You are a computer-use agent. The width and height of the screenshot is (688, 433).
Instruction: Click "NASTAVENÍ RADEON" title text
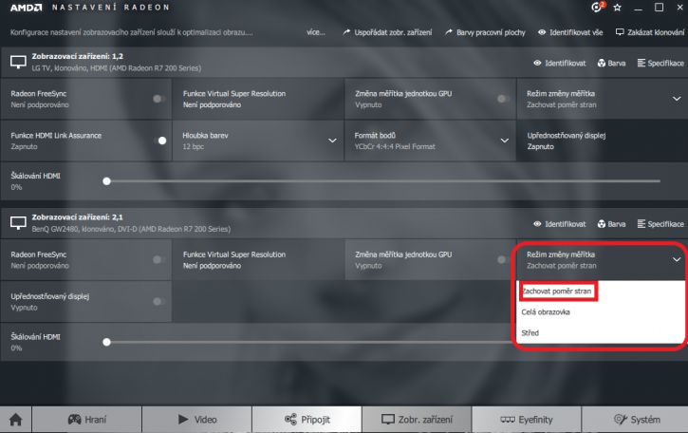[x=111, y=7]
